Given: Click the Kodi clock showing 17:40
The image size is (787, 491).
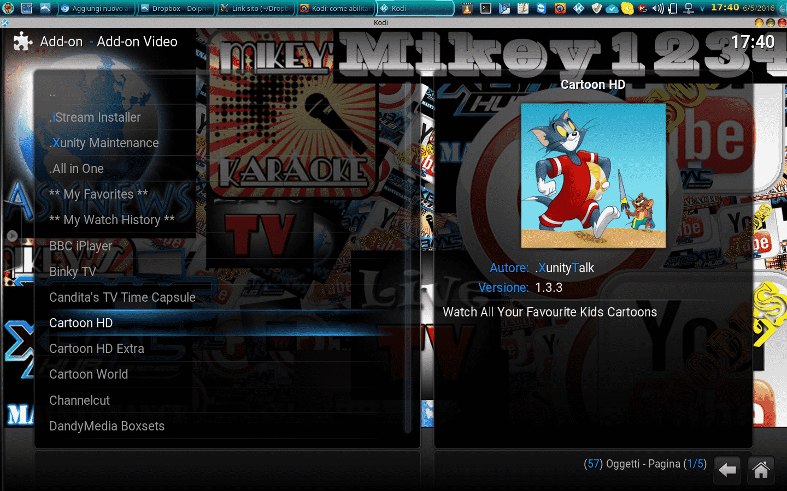Looking at the screenshot, I should [x=753, y=41].
